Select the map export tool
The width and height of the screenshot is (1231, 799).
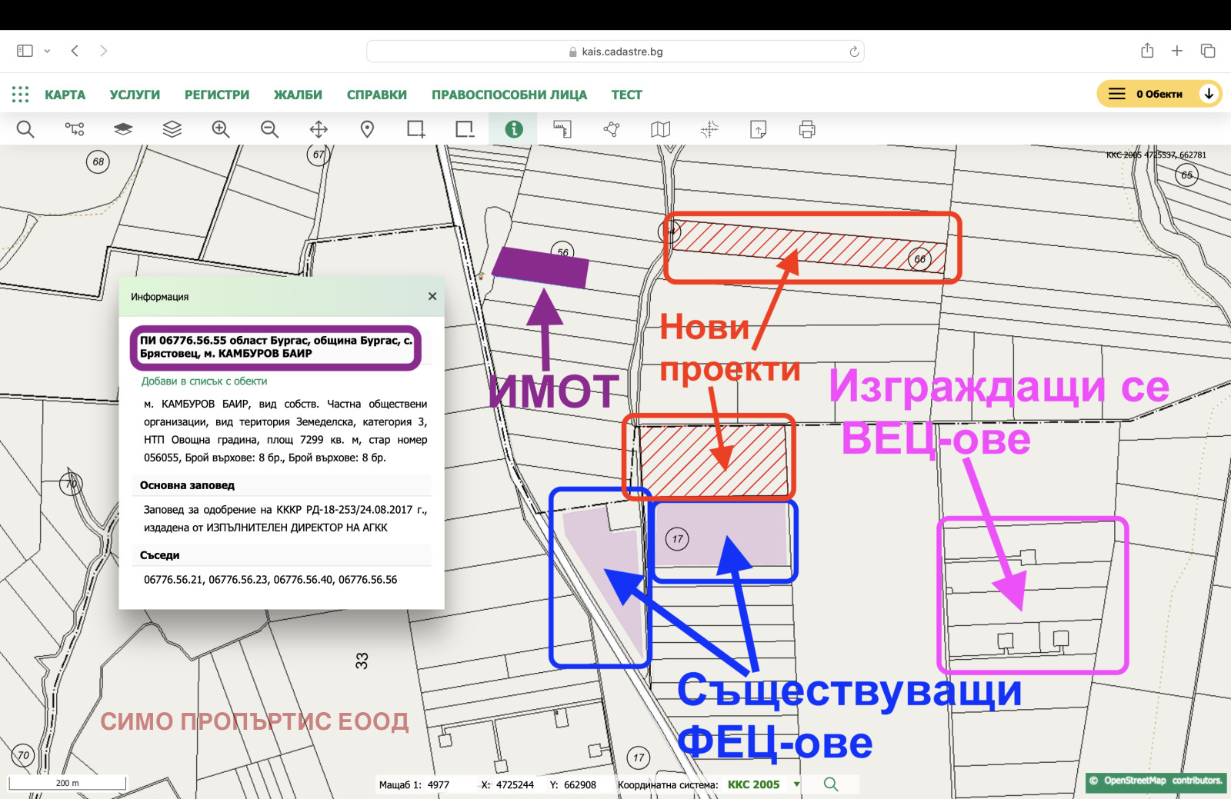(759, 129)
